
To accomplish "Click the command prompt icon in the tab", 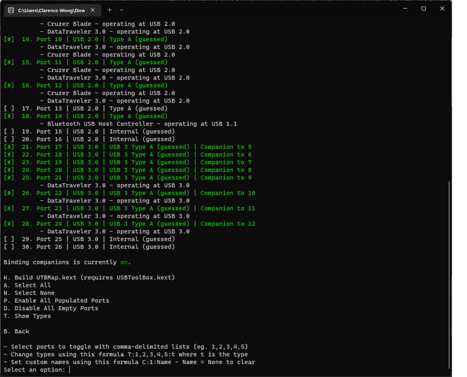I will point(11,11).
